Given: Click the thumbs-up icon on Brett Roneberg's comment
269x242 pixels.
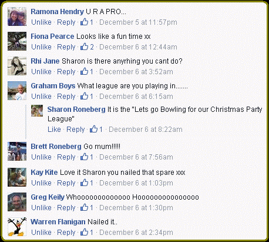Looking at the screenshot, I should (84, 157).
